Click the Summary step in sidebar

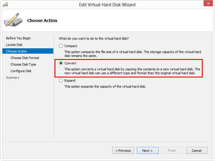(13, 78)
